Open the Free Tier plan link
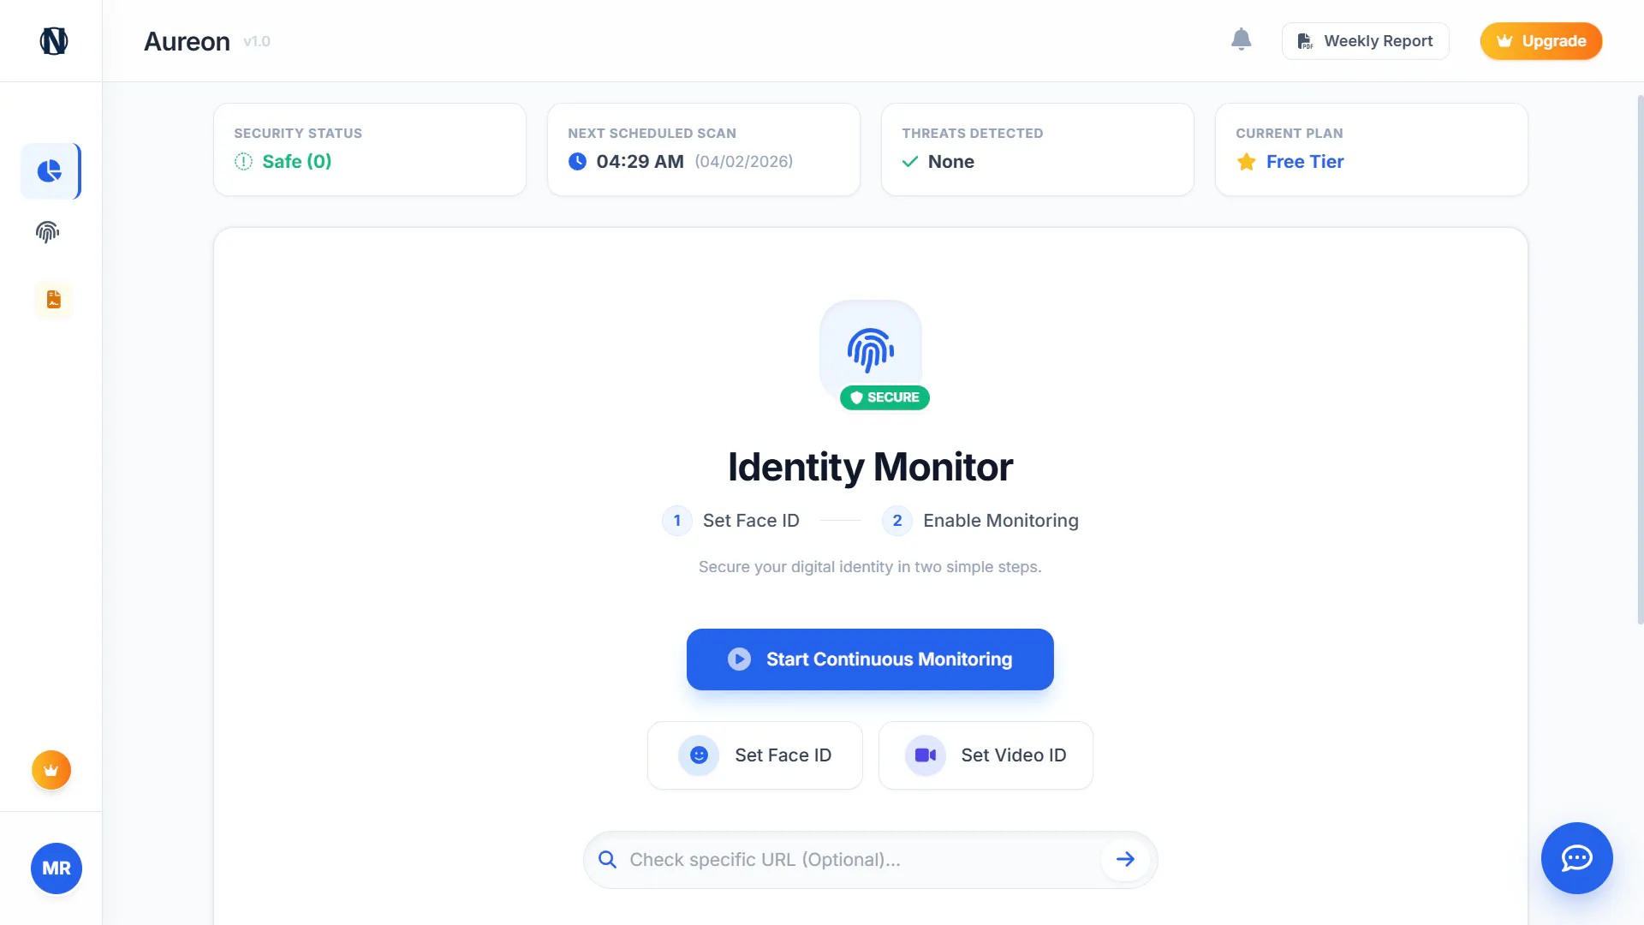 pos(1305,161)
